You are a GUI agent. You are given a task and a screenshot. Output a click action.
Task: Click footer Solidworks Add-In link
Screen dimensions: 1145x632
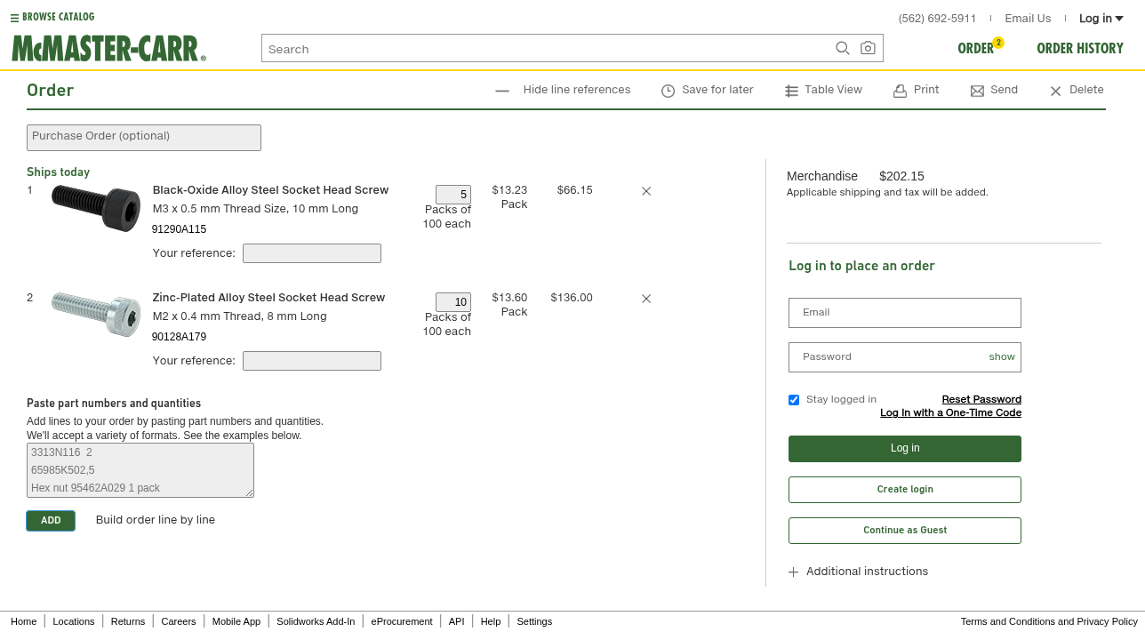coord(316,621)
